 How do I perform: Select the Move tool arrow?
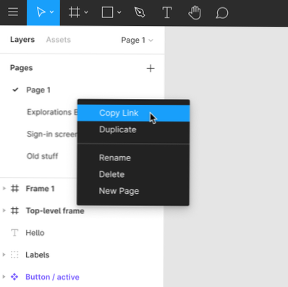tap(41, 12)
